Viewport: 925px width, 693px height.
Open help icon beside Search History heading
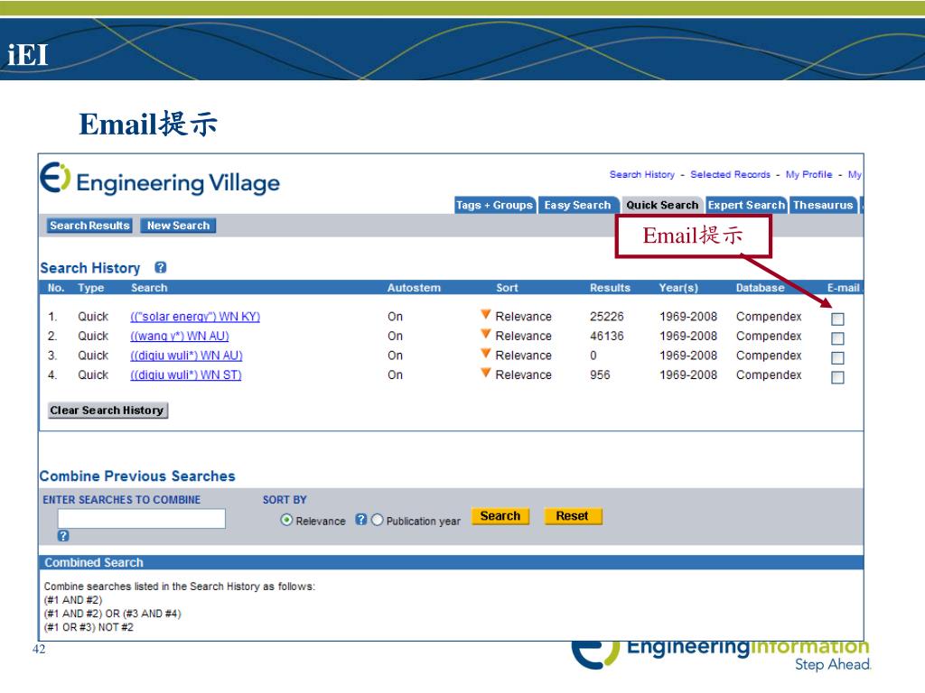pos(161,267)
